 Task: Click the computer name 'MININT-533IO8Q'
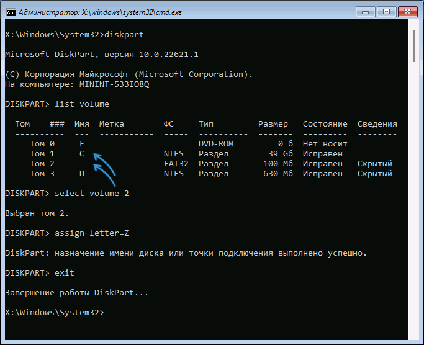[x=114, y=84]
